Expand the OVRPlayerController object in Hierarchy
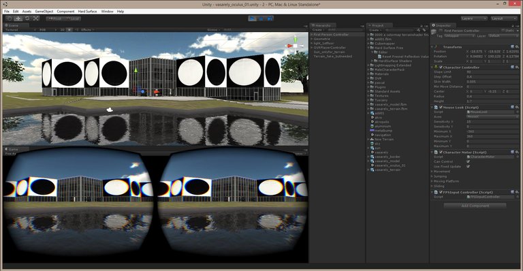Viewport: 523px width, 271px height. coord(312,48)
